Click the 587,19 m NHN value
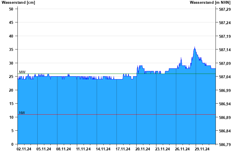Screen dimensions: 233x160 (x=225, y=36)
